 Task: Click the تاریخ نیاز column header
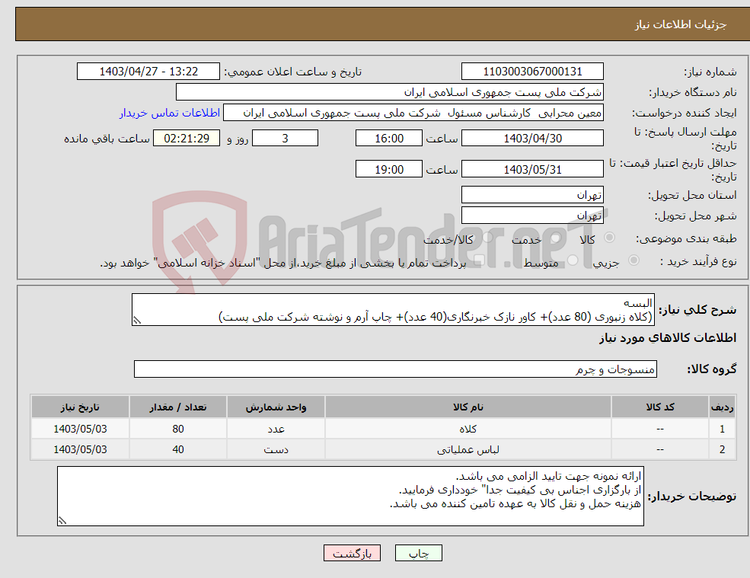click(81, 407)
